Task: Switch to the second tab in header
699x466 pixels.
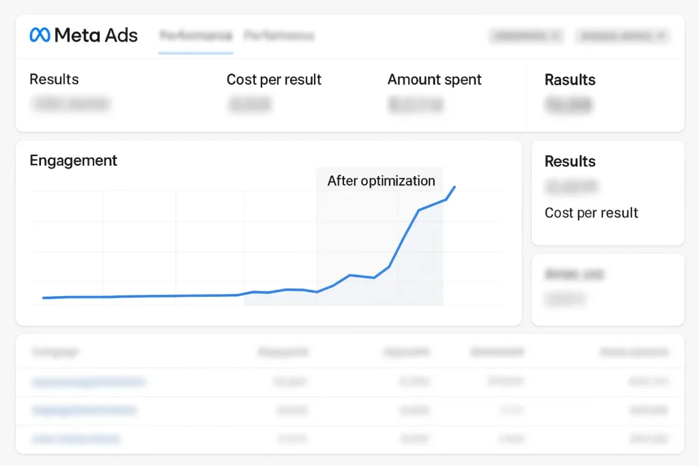Action: 279,36
